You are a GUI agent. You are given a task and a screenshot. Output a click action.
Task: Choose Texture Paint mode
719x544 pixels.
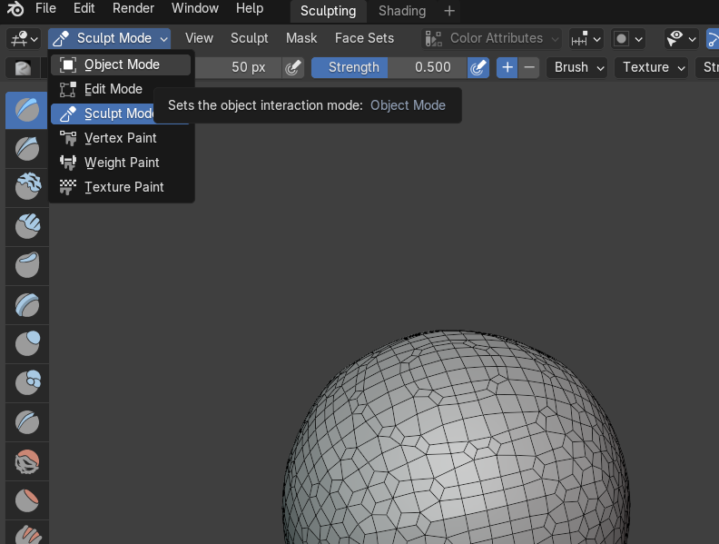tap(121, 187)
